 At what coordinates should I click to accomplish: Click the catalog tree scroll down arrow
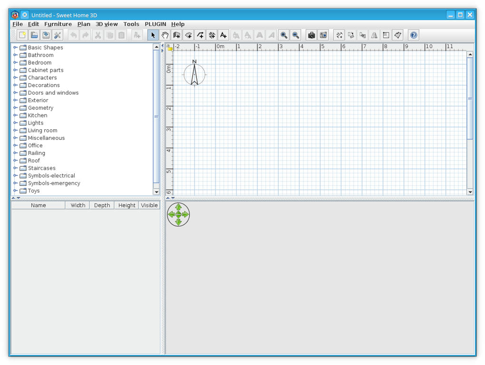click(156, 192)
